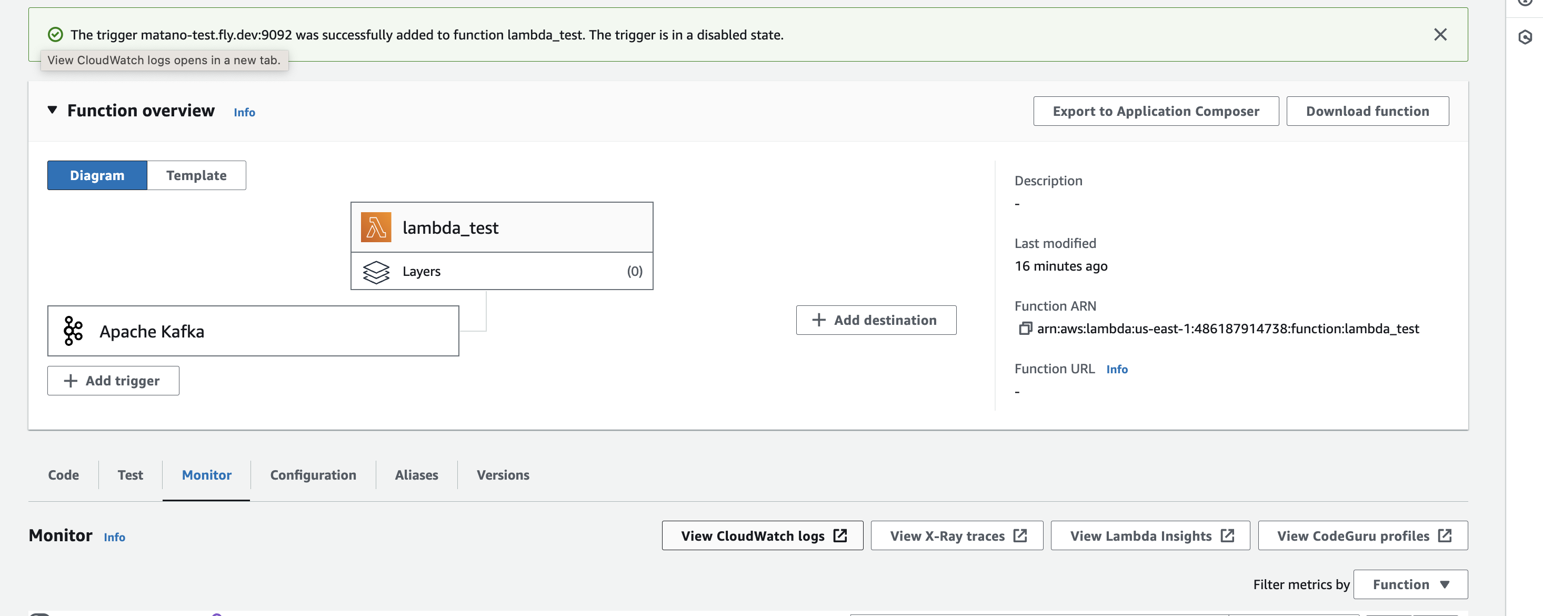The width and height of the screenshot is (1543, 616).
Task: Click the green success checkmark icon
Action: click(x=55, y=35)
